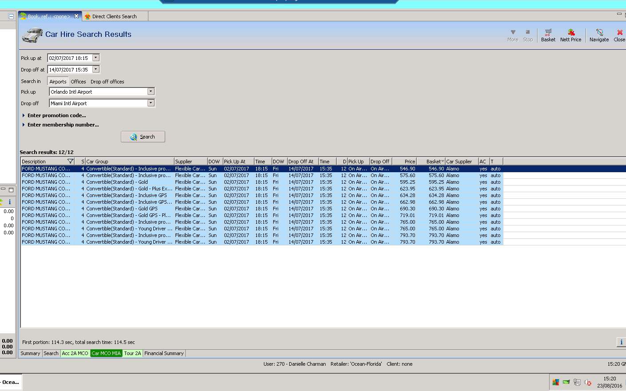Screen dimensions: 626x391
Task: Click the Search button
Action: tap(143, 137)
